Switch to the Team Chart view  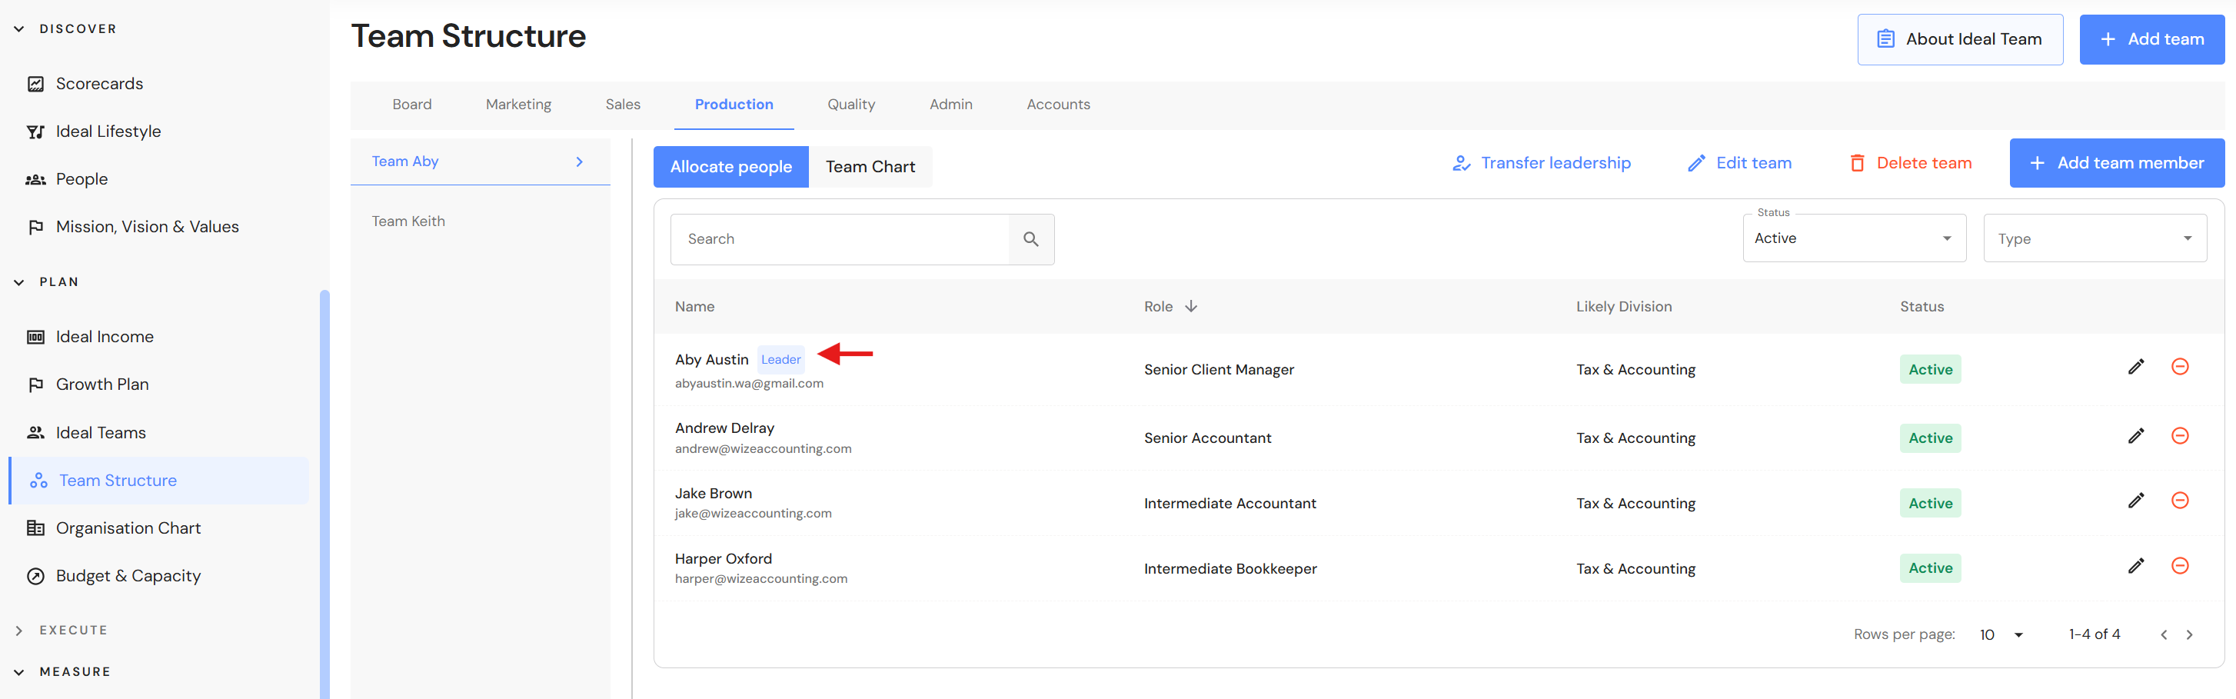[870, 167]
